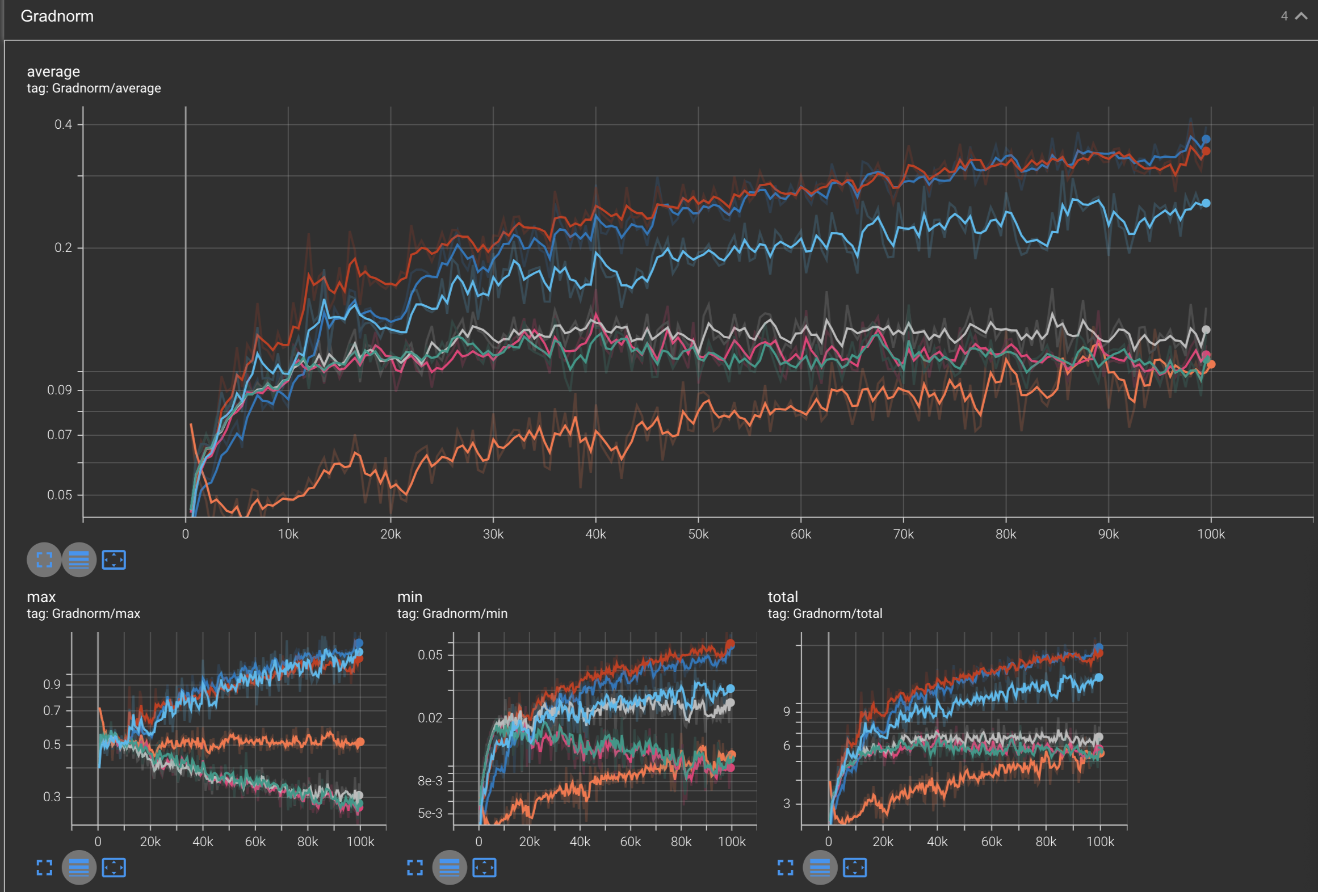Click the 'max' chart title
Screen dimensions: 1318x892
point(41,597)
